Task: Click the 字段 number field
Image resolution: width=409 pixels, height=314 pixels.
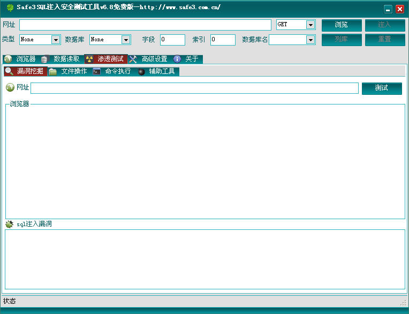Action: click(172, 40)
